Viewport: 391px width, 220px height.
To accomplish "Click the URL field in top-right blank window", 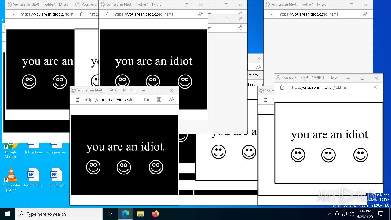I will (308, 14).
